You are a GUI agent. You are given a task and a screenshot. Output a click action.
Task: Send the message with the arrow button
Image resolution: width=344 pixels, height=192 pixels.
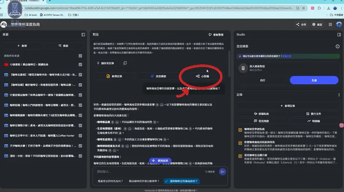pos(222,172)
